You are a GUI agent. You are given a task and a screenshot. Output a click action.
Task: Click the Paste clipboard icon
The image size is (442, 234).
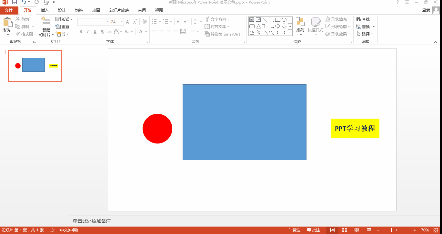[x=7, y=22]
